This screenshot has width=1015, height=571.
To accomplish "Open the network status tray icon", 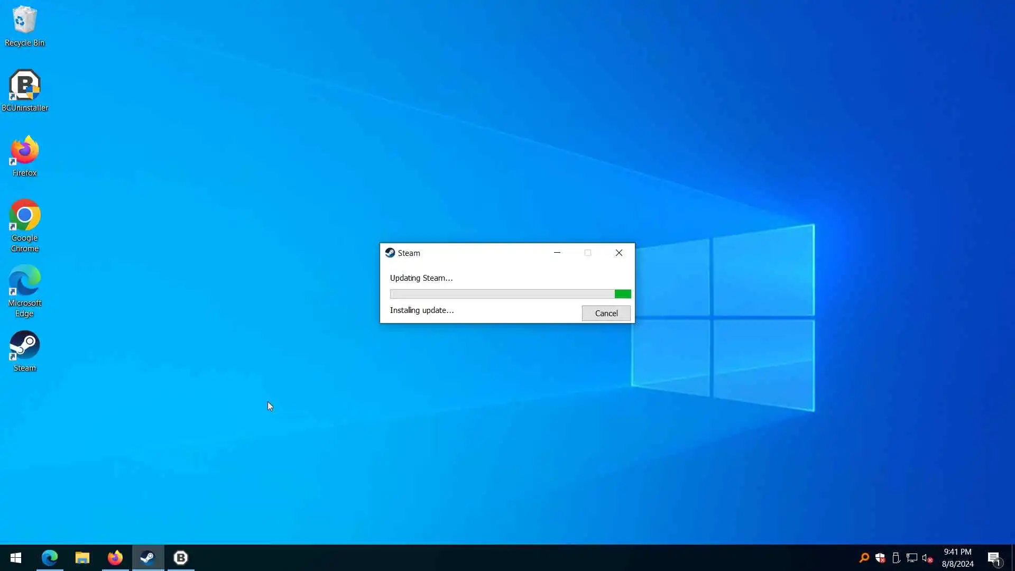I will pyautogui.click(x=911, y=558).
